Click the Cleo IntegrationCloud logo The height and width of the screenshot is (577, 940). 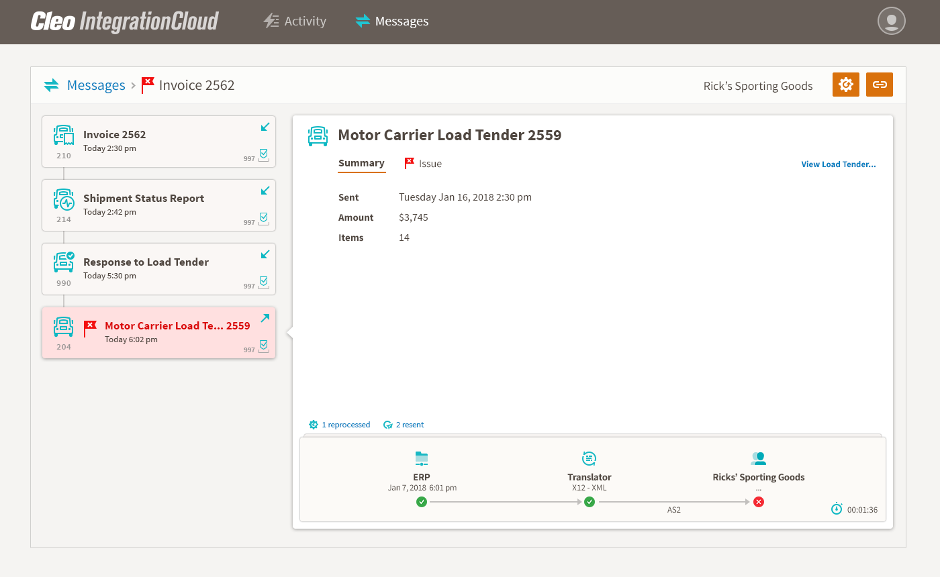[x=124, y=21]
